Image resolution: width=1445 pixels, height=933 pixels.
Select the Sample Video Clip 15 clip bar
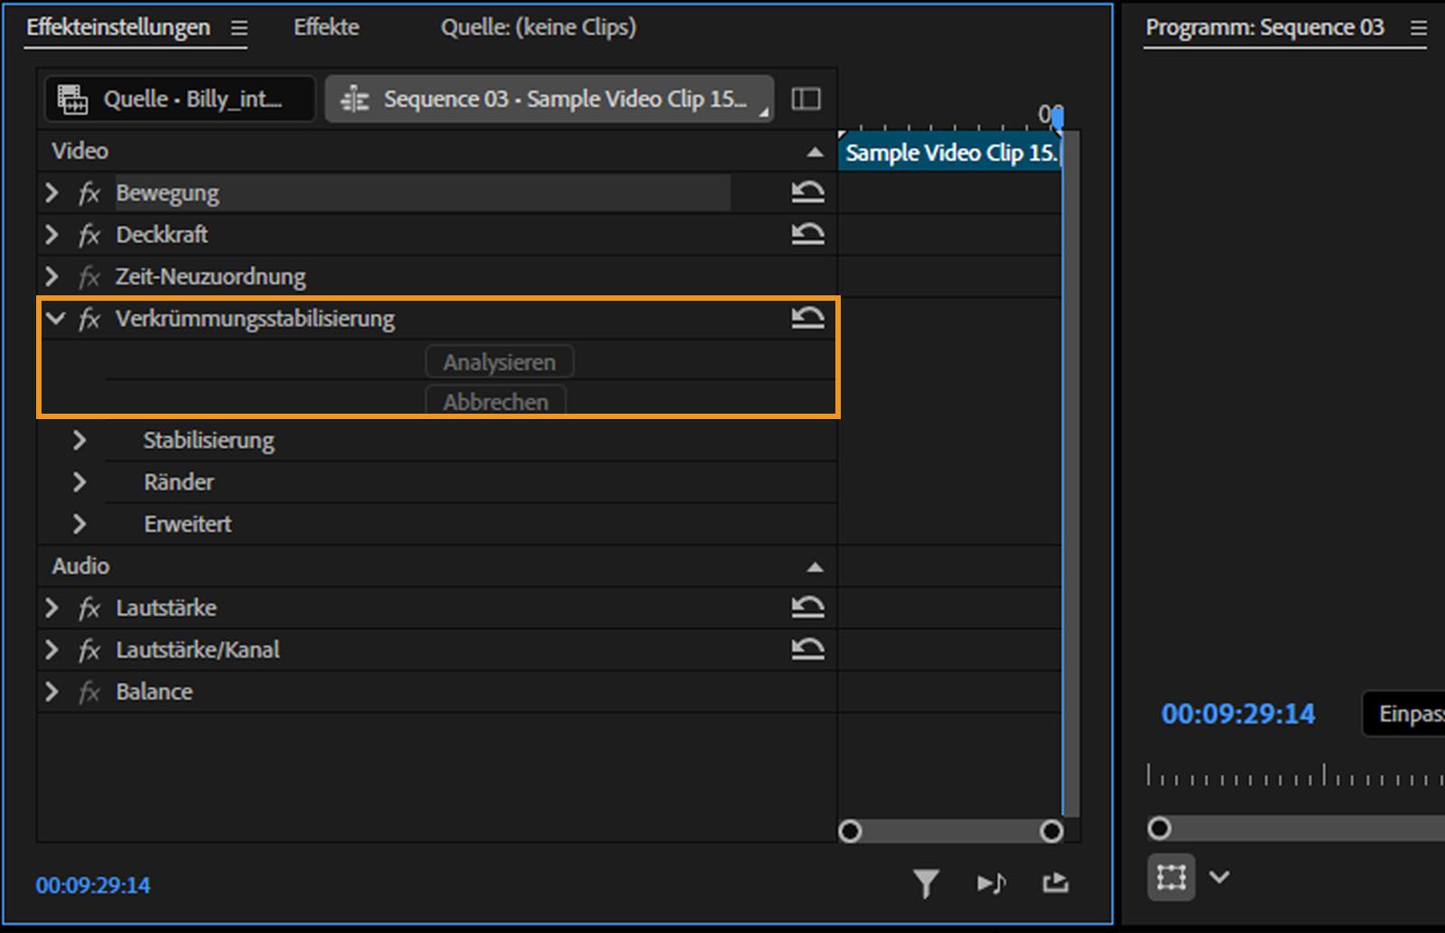point(950,153)
